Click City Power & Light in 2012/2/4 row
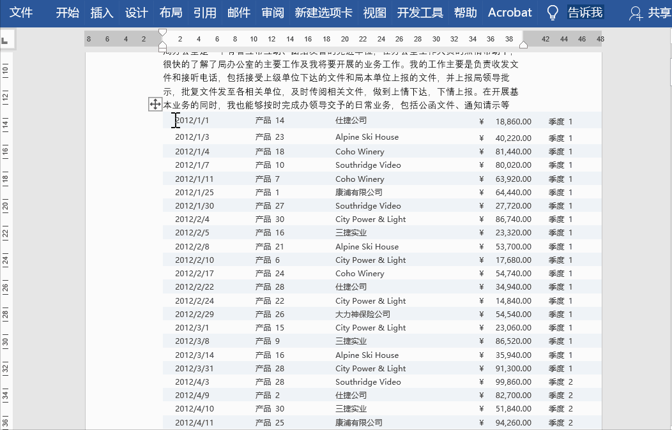Image resolution: width=672 pixels, height=430 pixels. click(370, 219)
